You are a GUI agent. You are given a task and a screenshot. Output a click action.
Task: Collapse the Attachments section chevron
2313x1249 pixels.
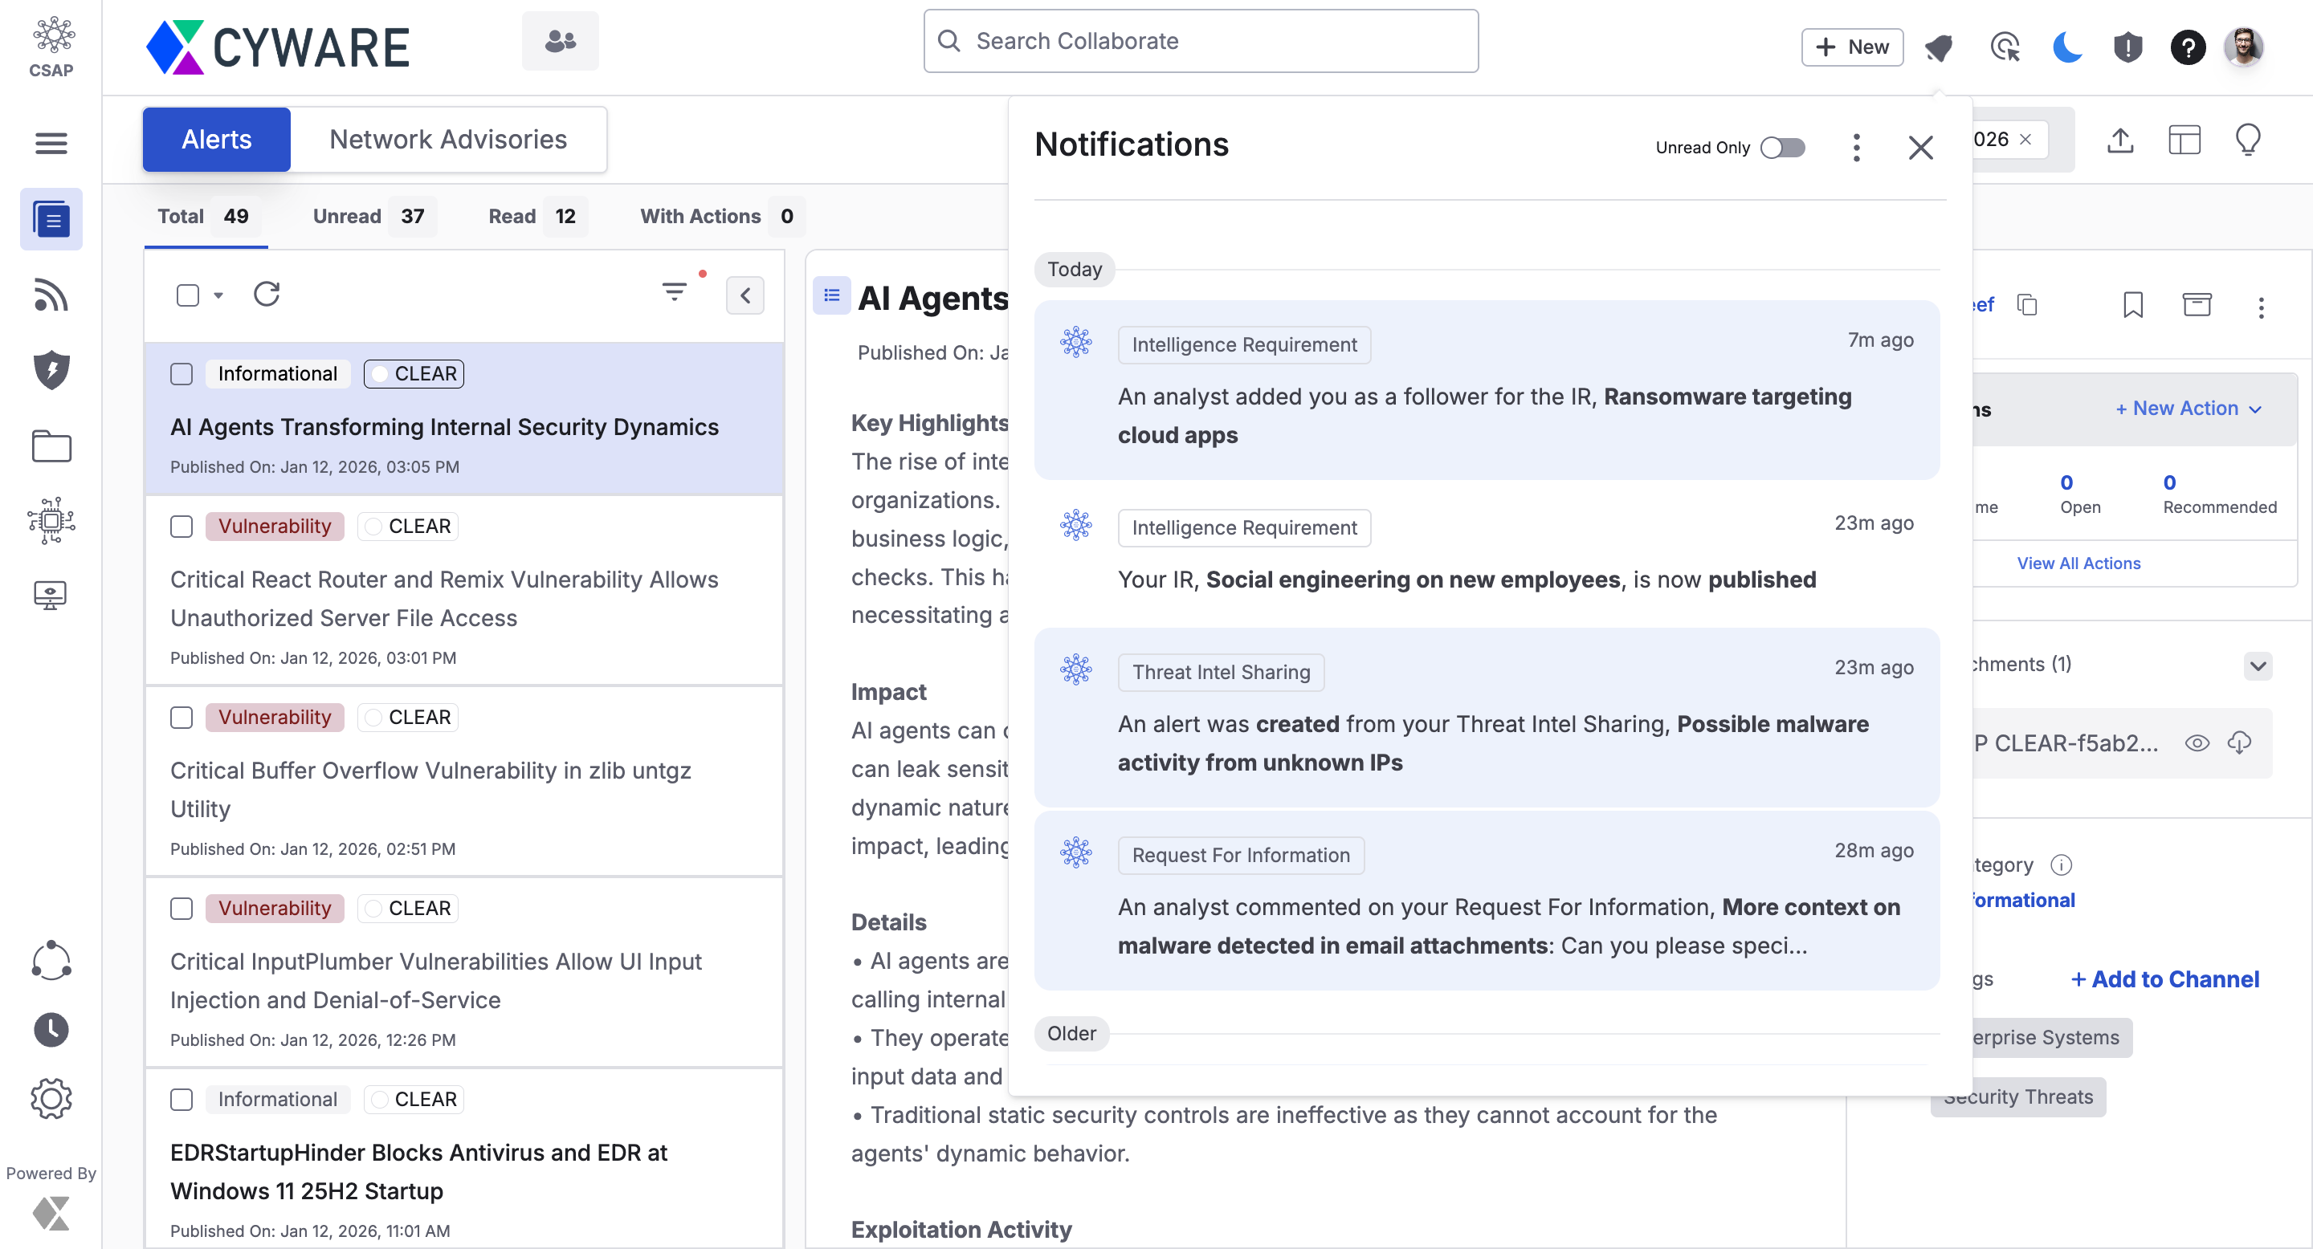2258,665
